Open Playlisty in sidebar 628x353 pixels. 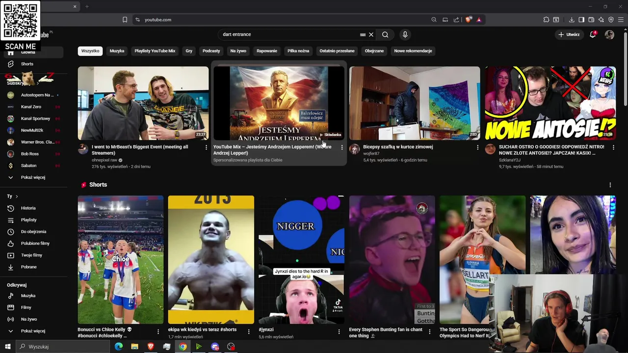28,220
